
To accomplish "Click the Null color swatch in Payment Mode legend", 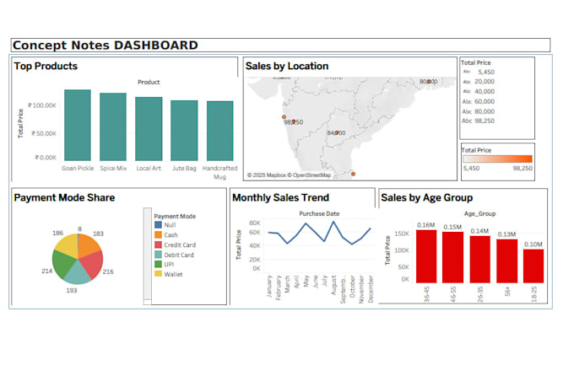I will 158,225.
